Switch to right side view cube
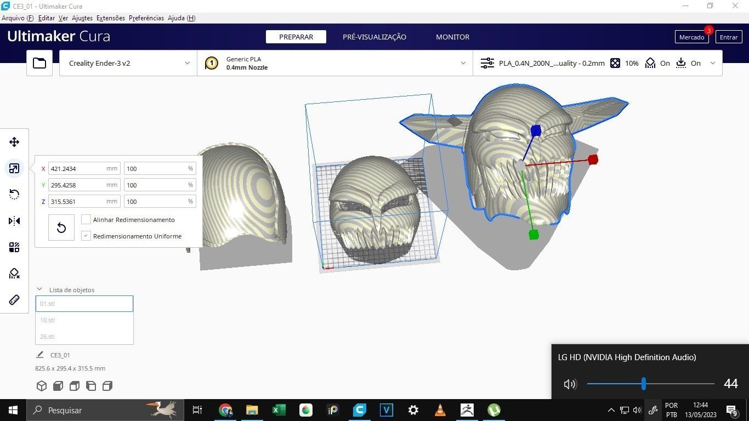 [107, 386]
